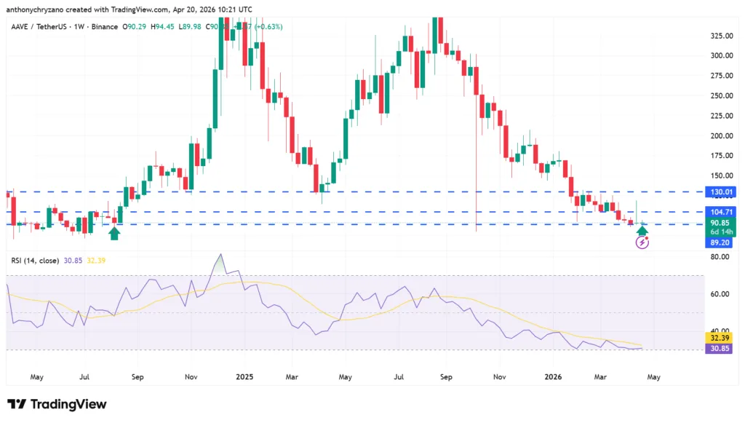Image resolution: width=745 pixels, height=423 pixels.
Task: Select the green up arrow near April 2026
Action: pos(642,231)
